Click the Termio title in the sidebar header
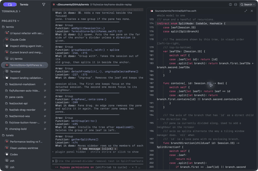 coord(24,4)
